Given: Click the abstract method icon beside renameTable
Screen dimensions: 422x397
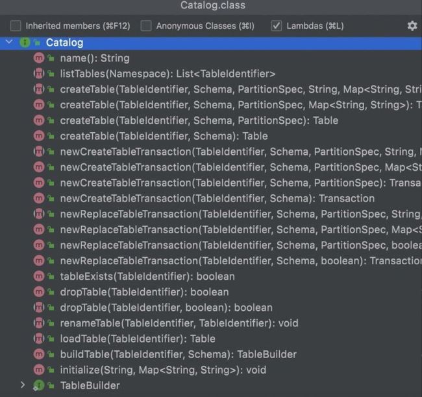Looking at the screenshot, I should (39, 323).
